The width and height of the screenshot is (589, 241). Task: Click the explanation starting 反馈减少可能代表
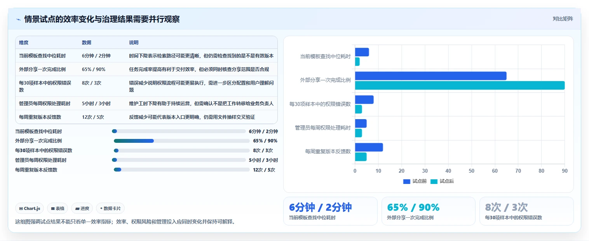click(192, 117)
